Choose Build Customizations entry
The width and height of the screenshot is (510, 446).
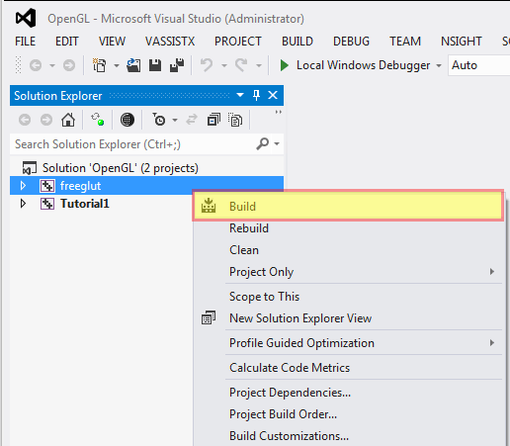point(349,436)
